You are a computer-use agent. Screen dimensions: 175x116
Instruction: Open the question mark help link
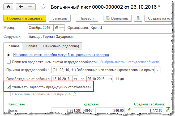(75, 94)
